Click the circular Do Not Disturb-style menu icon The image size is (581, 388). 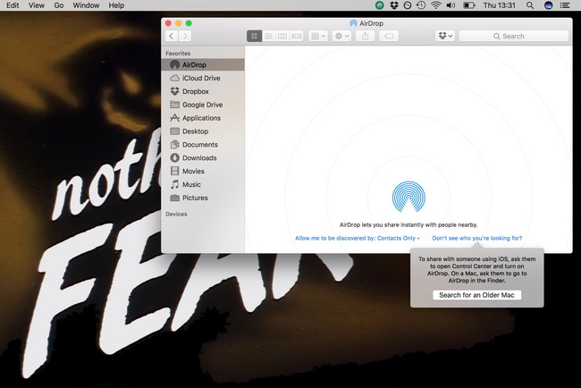pos(408,5)
